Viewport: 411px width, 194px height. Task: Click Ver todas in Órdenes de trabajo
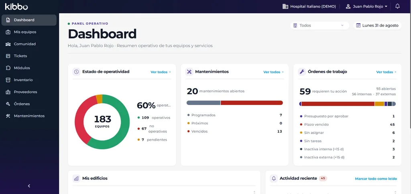coord(387,72)
